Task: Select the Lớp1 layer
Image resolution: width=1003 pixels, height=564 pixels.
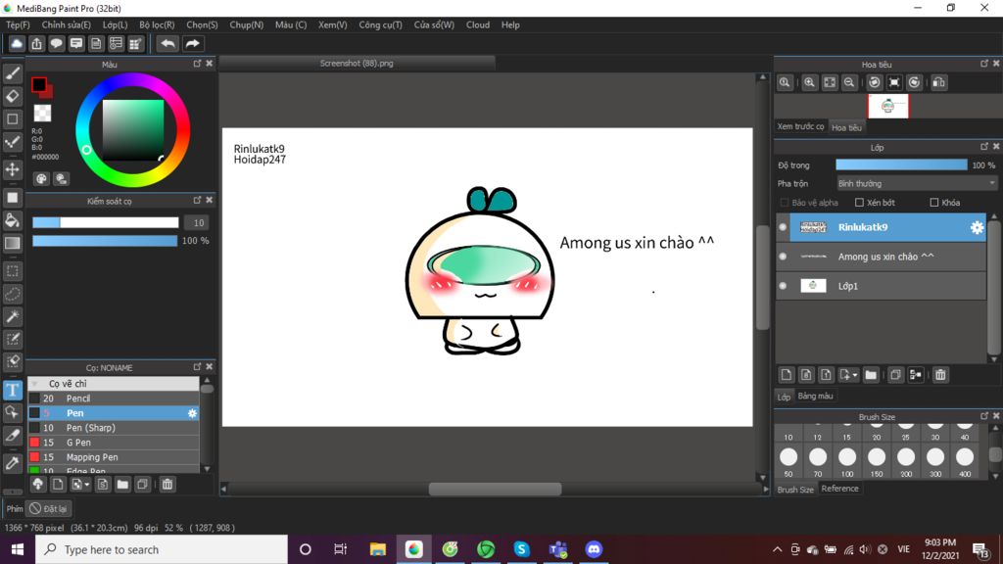Action: tap(887, 286)
